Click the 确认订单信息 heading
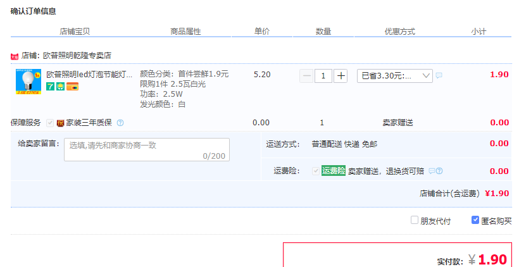The image size is (519, 267). click(x=33, y=11)
